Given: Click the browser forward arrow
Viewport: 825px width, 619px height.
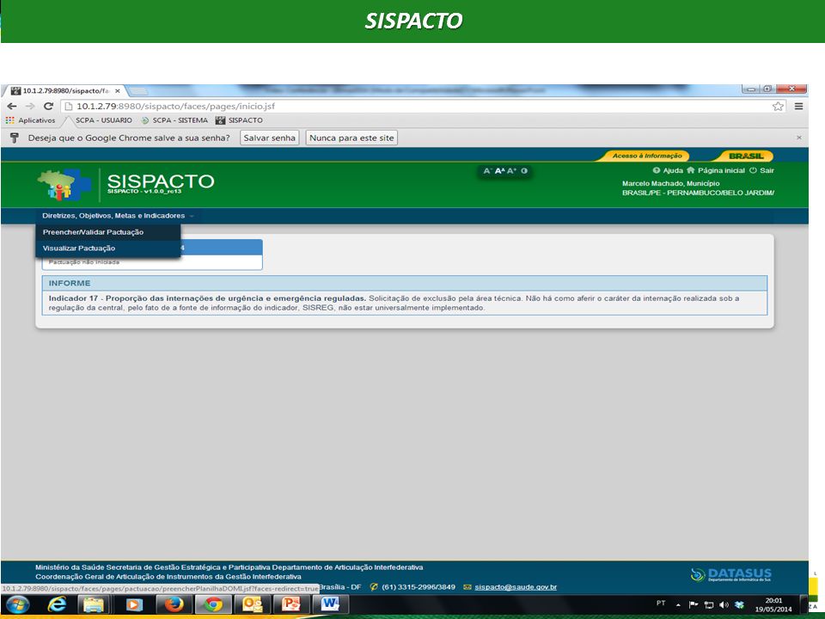Looking at the screenshot, I should point(30,106).
